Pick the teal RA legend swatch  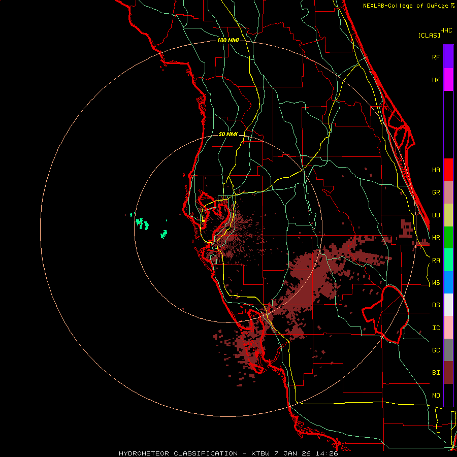(448, 260)
